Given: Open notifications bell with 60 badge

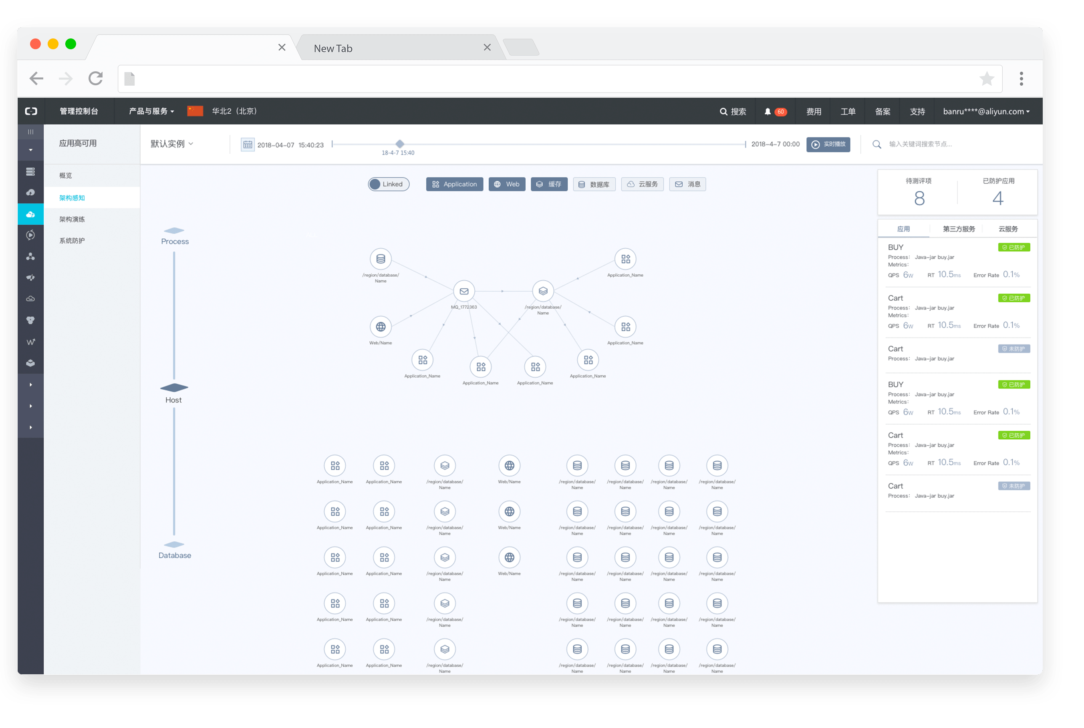Looking at the screenshot, I should pos(775,112).
